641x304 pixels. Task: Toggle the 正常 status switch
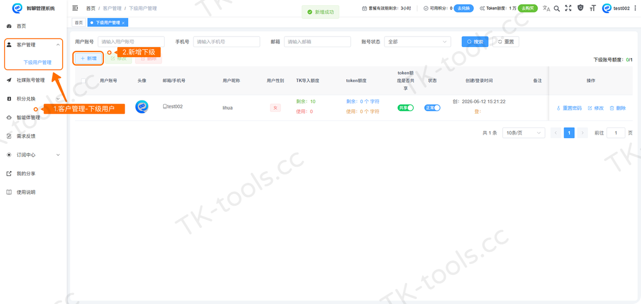tap(432, 108)
